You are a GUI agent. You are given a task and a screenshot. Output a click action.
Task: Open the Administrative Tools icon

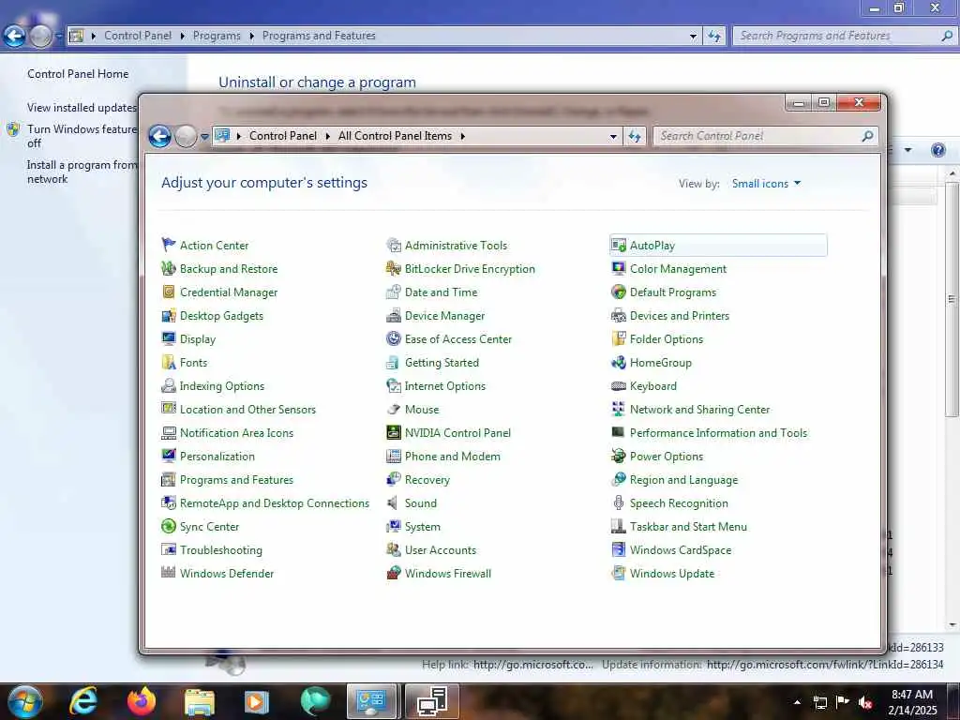[x=394, y=245]
